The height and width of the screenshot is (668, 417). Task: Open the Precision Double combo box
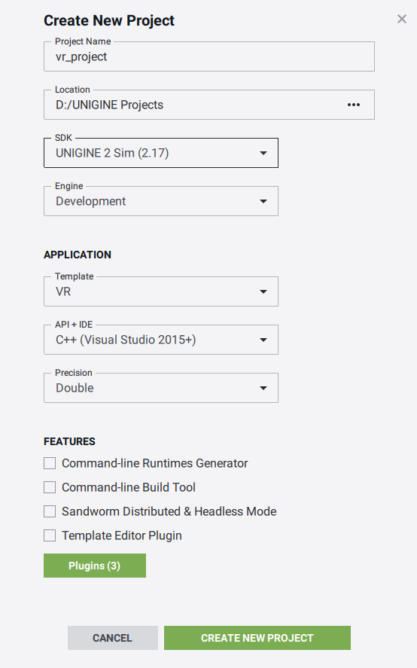(x=161, y=388)
